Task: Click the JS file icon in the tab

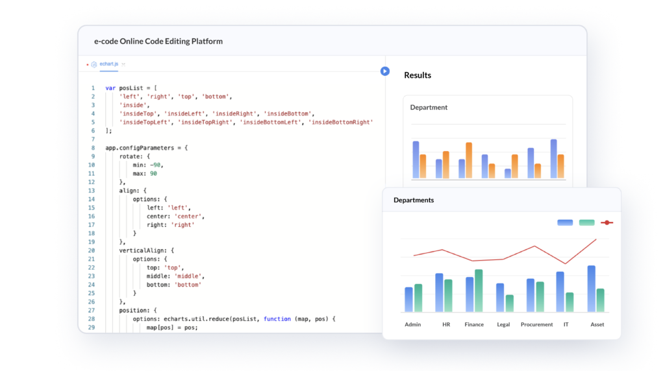Action: coord(94,65)
